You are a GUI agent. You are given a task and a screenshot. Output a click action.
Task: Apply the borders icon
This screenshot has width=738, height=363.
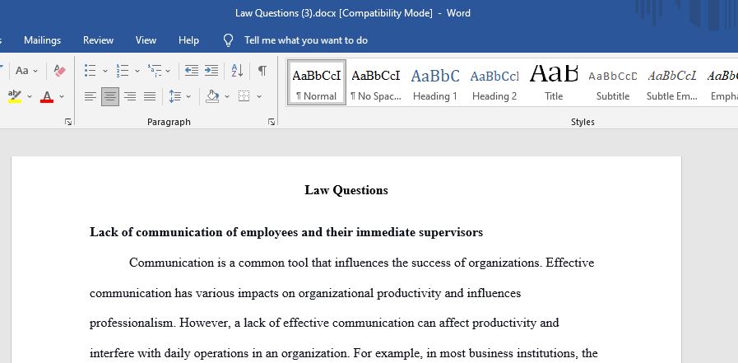(244, 96)
